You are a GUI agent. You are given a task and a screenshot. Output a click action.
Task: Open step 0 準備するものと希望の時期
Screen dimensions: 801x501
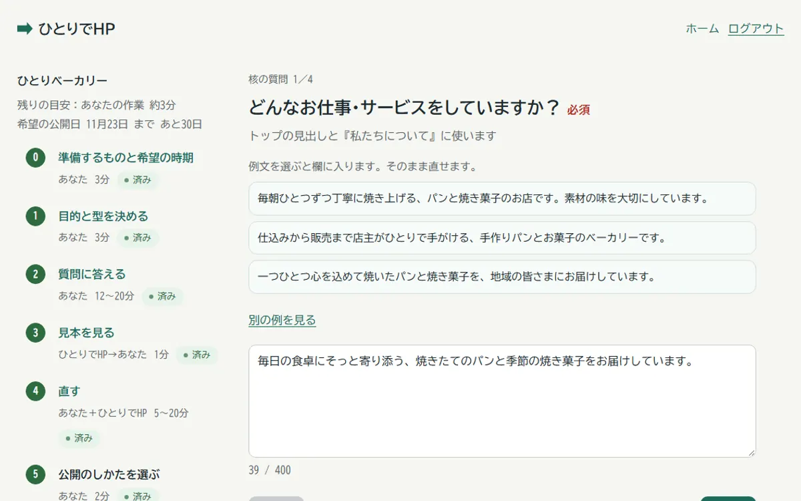[x=125, y=158]
